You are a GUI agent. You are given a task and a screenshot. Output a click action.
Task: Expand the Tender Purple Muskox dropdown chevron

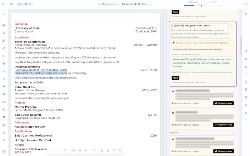pos(150,4)
